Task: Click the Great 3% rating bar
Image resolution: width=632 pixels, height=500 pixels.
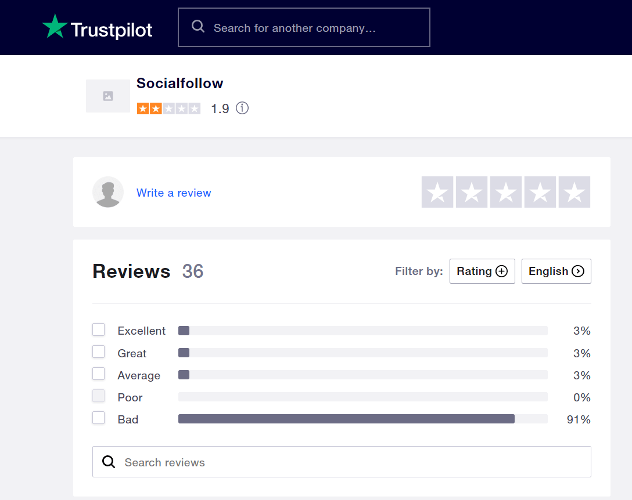Action: [x=362, y=353]
